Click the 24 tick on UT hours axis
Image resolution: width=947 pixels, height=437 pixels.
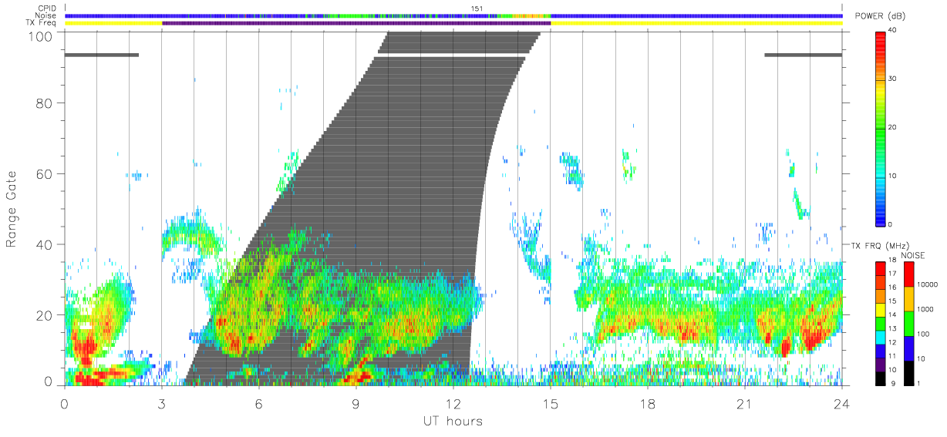click(841, 404)
